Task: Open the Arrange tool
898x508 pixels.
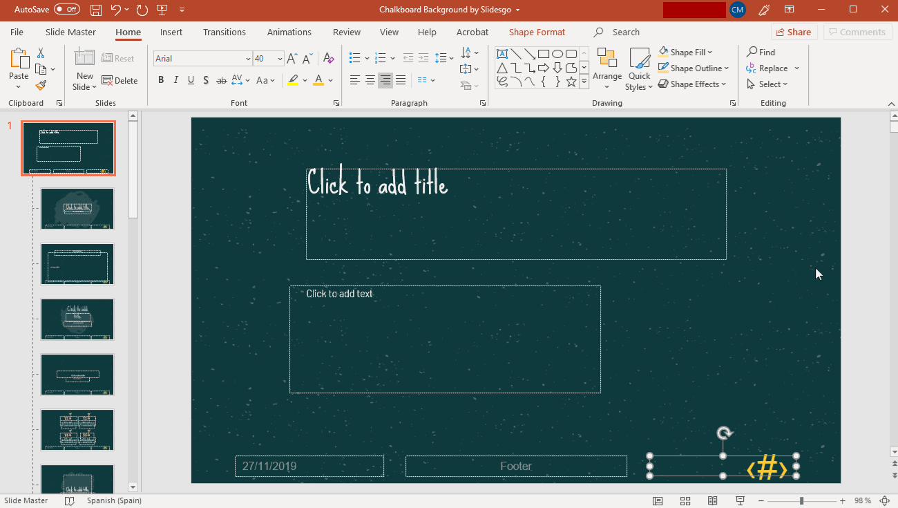Action: click(607, 69)
